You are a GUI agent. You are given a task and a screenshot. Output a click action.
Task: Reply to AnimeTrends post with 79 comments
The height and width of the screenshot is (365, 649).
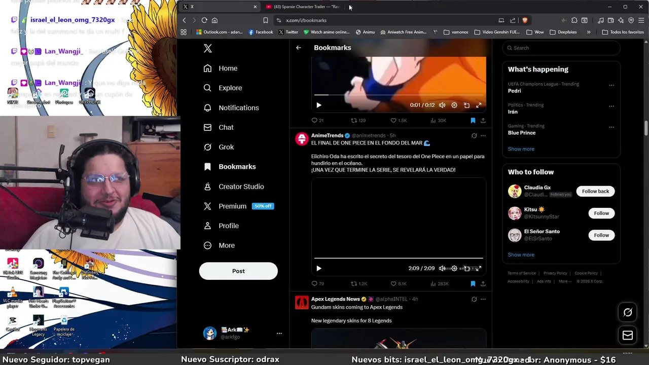pyautogui.click(x=317, y=283)
